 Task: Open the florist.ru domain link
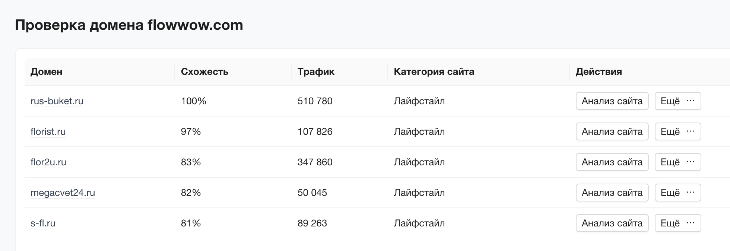coord(48,131)
